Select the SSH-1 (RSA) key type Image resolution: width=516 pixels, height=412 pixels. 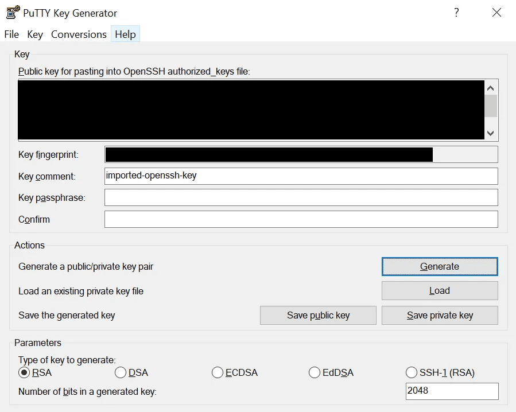(440, 372)
